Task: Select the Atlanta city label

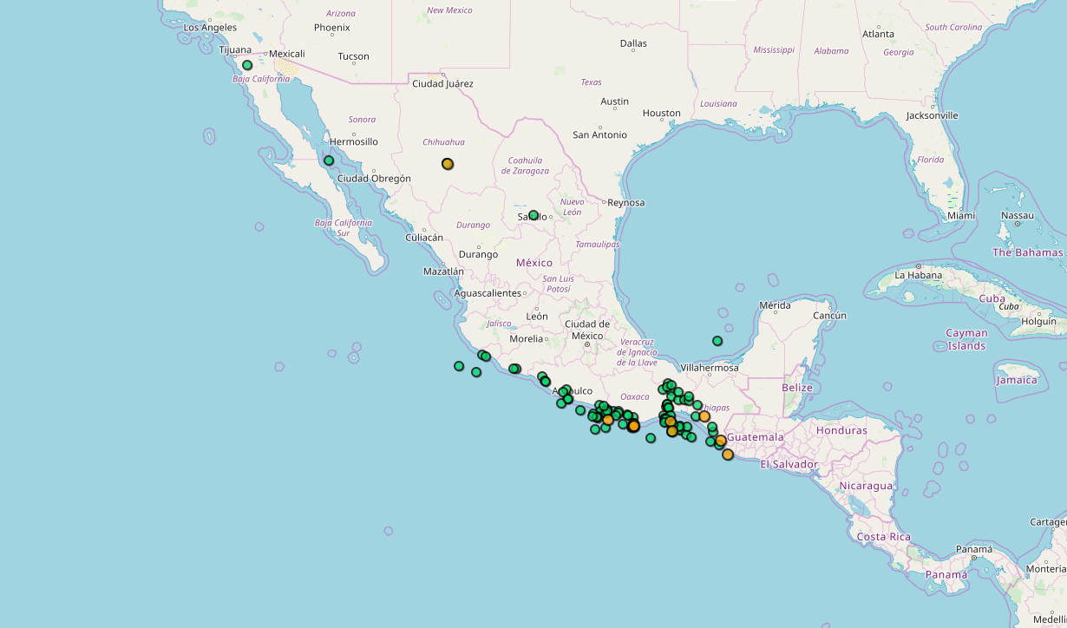Action: [878, 35]
